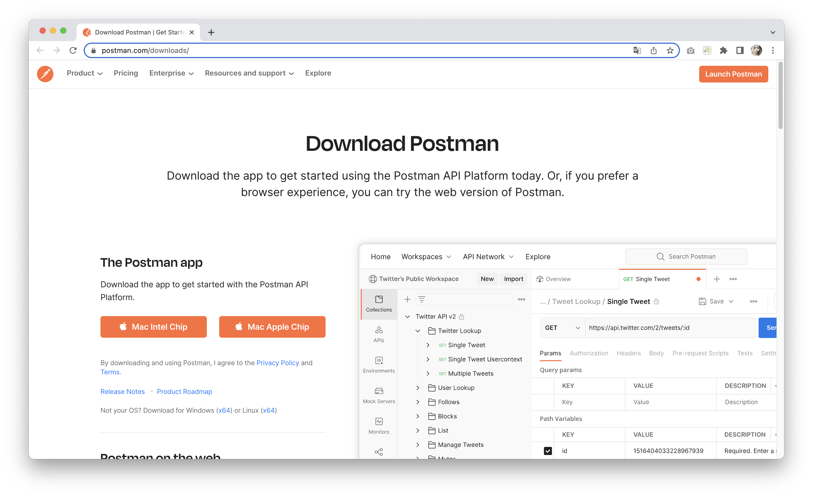Click Pricing in the site navigation
The width and height of the screenshot is (813, 497).
click(x=126, y=73)
